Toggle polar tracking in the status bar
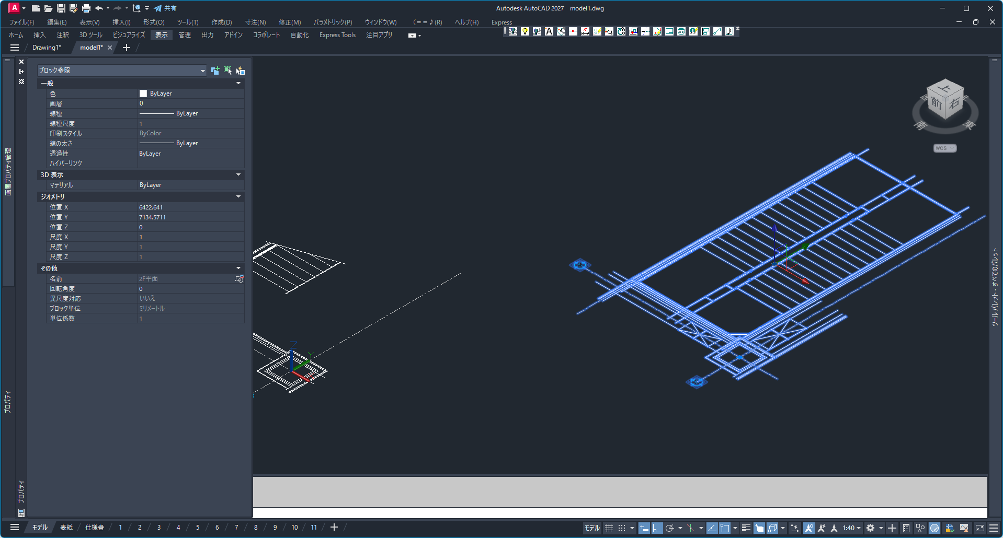The width and height of the screenshot is (1003, 538). [x=669, y=528]
